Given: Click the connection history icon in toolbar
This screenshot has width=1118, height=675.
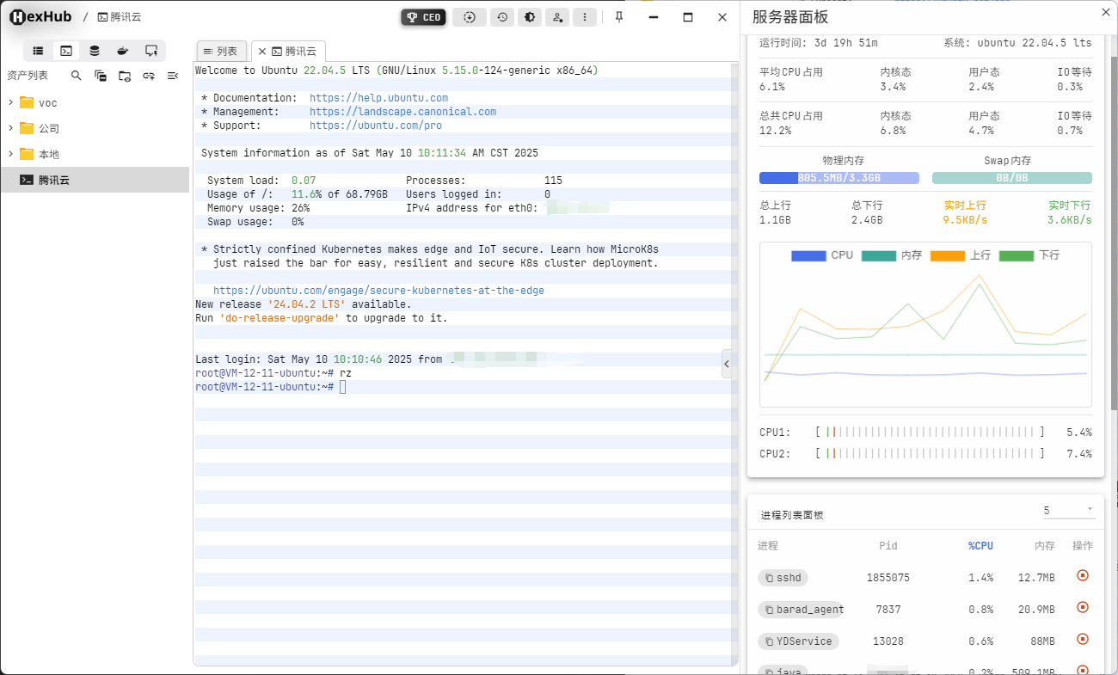Looking at the screenshot, I should (501, 16).
